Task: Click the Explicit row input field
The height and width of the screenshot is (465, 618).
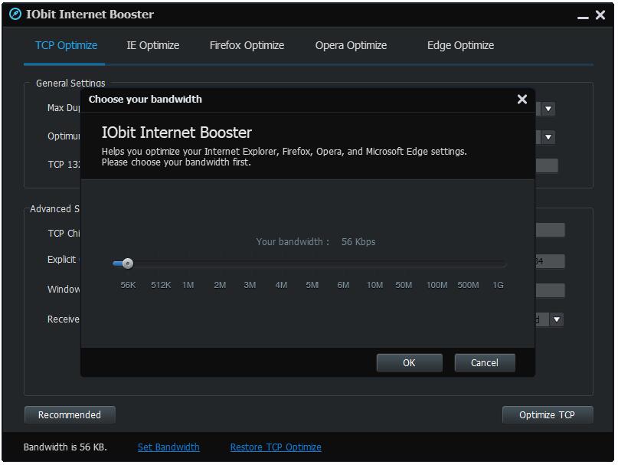Action: (550, 261)
